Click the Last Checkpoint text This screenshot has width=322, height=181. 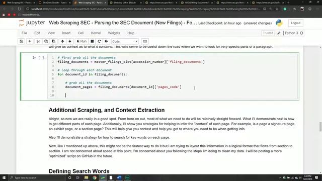click(219, 23)
